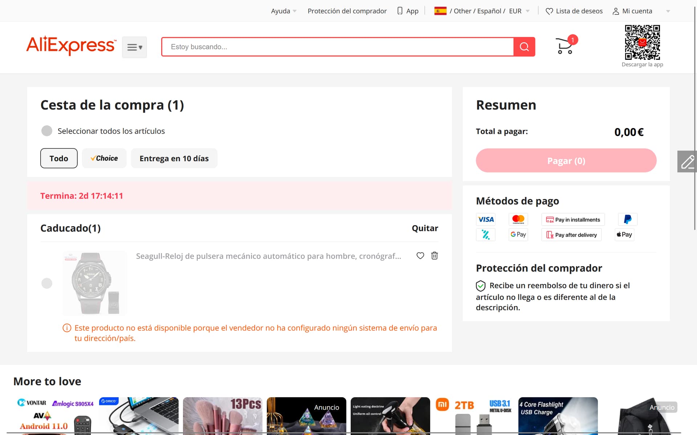Click the 'Caducado(1)' section heading
The width and height of the screenshot is (697, 435).
point(70,228)
